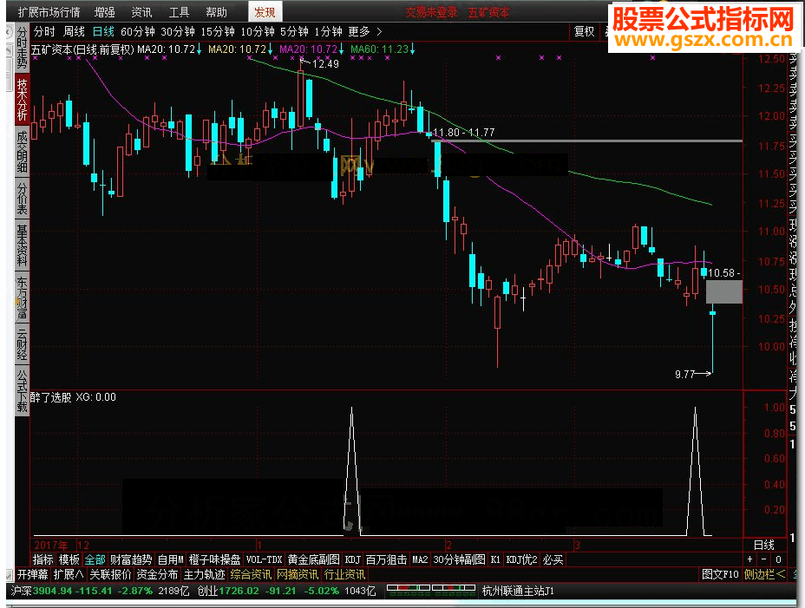Click the plus zoom button beside 日线
The width and height of the screenshot is (805, 608).
click(750, 559)
